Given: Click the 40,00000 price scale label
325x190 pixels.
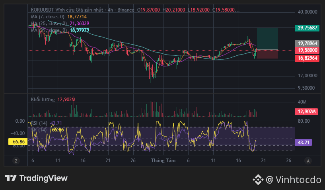Looking at the screenshot, I should point(307,12).
